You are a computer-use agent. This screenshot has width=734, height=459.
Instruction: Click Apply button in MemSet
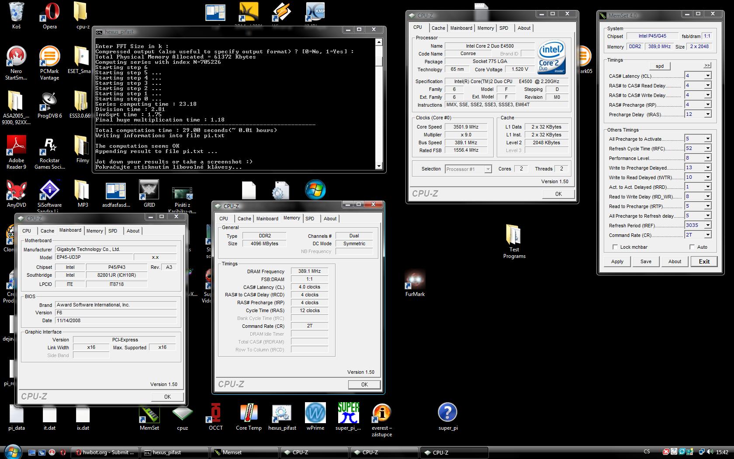point(617,261)
